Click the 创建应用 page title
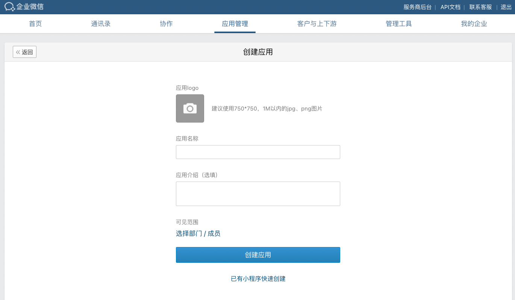515x300 pixels. tap(258, 52)
